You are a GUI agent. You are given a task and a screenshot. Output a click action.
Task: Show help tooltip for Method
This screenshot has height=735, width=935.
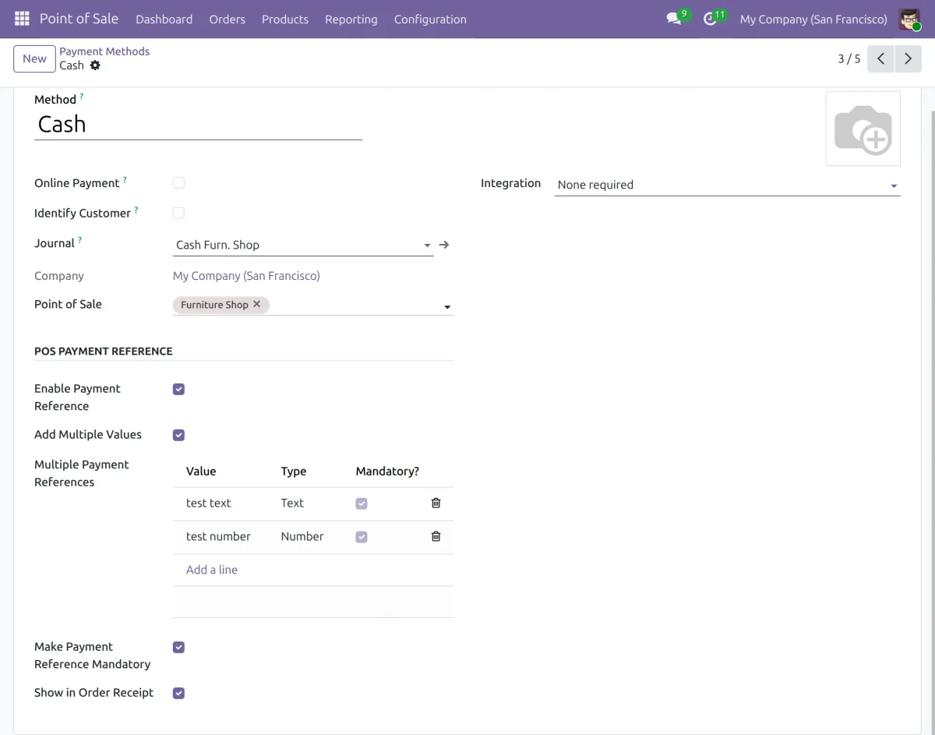click(82, 97)
